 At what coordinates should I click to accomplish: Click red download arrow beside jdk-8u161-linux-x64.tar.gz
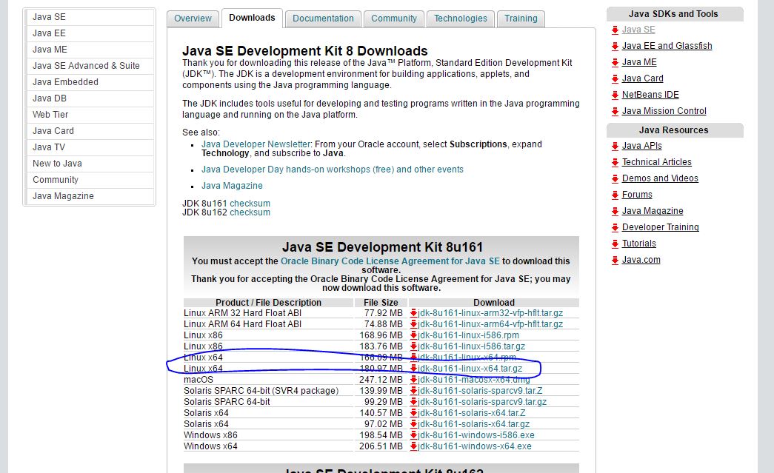point(413,369)
